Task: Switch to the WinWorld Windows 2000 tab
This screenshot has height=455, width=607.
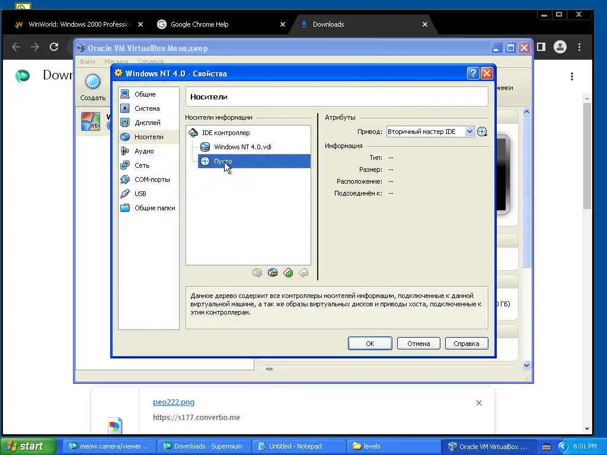Action: point(79,24)
